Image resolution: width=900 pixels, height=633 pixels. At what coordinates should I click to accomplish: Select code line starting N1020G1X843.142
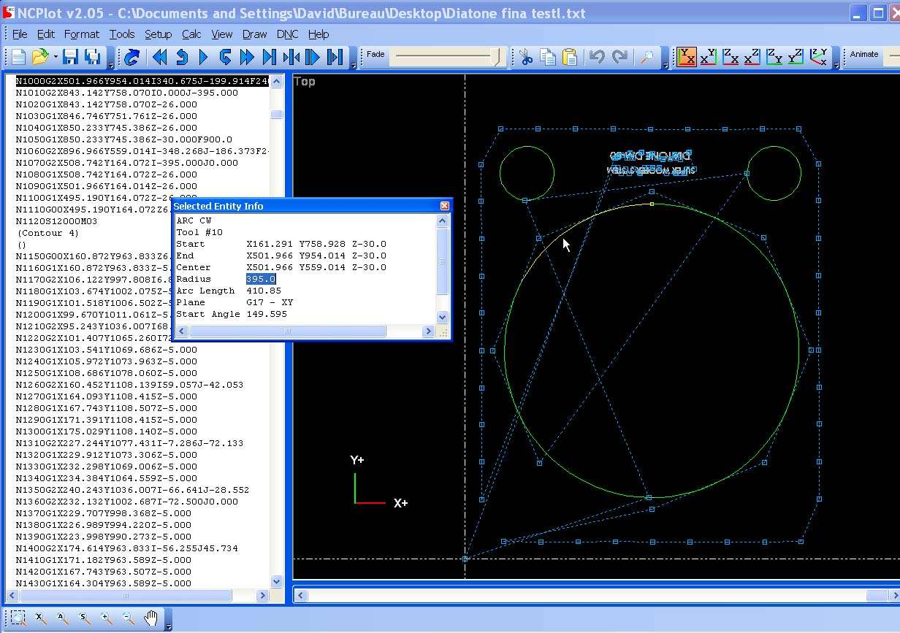pos(107,104)
